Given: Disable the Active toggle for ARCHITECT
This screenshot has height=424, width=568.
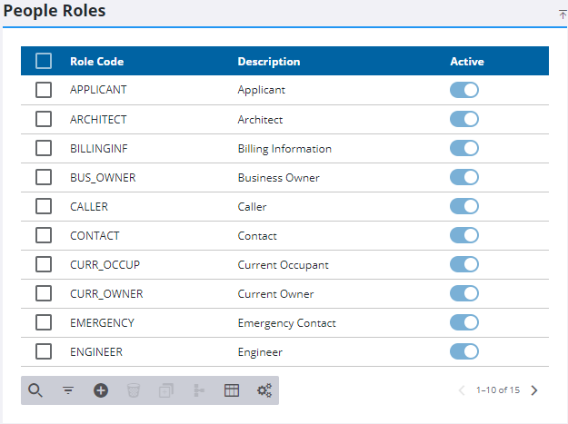Looking at the screenshot, I should pyautogui.click(x=464, y=119).
